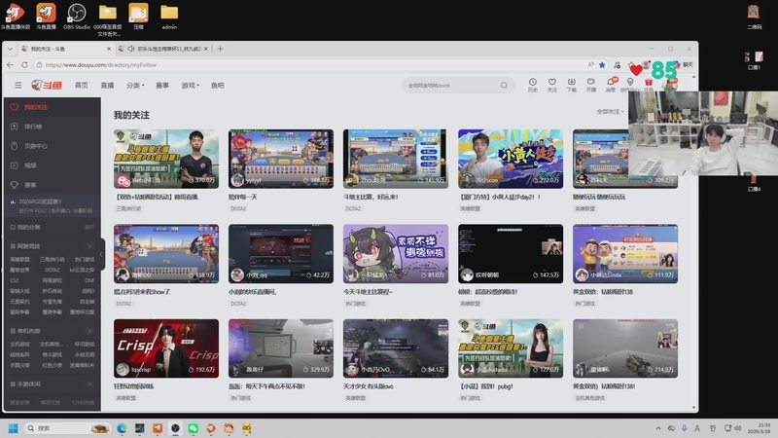The height and width of the screenshot is (438, 778).
Task: Click the read-aloud A icon in the address bar
Action: (x=590, y=64)
